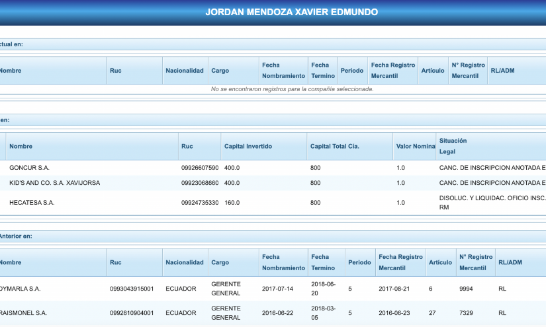Click Registro Mercantil number 7329
Image resolution: width=546 pixels, height=327 pixels.
465,313
